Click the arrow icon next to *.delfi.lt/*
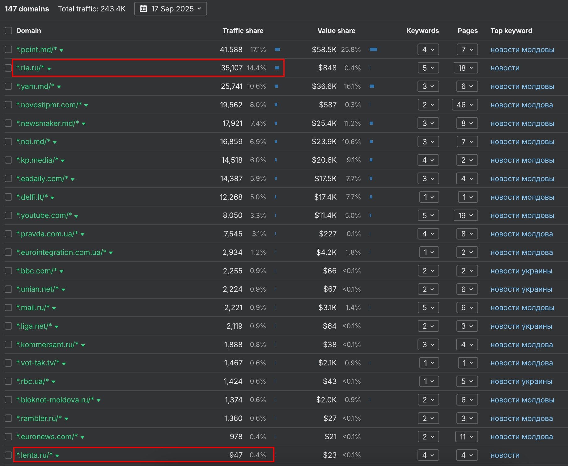The height and width of the screenshot is (466, 568). (52, 198)
